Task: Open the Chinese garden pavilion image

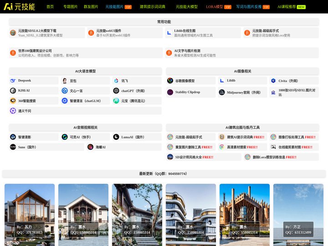Action: coord(137,215)
